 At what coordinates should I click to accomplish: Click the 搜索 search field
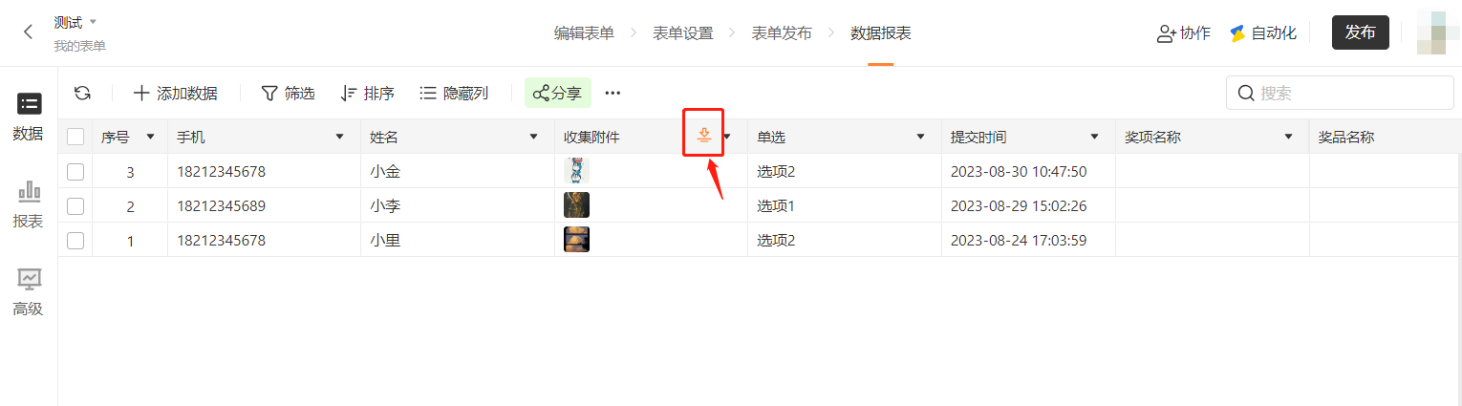click(1340, 93)
